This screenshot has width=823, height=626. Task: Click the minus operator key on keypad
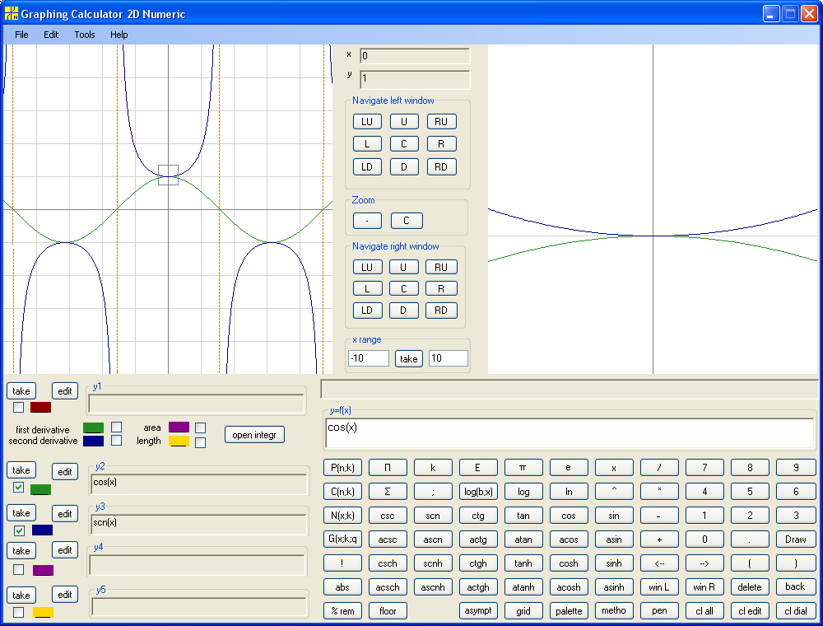[x=659, y=516]
